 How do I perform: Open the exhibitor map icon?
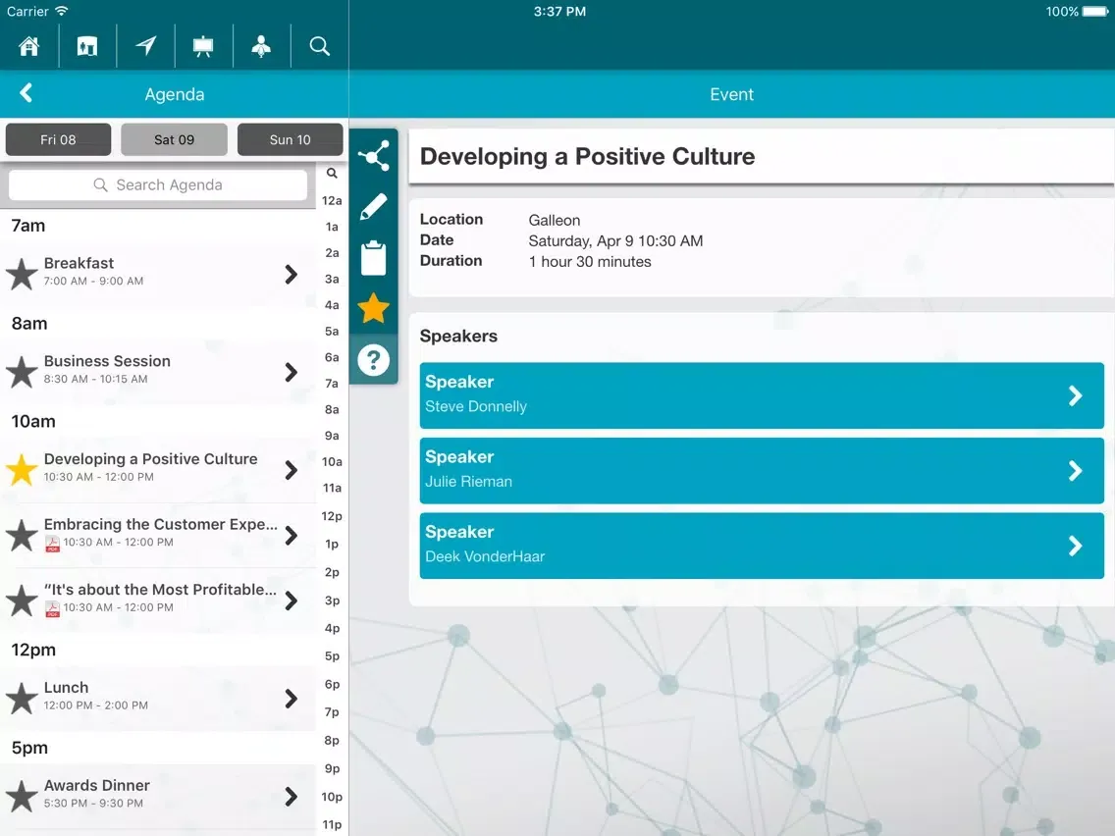coord(87,46)
